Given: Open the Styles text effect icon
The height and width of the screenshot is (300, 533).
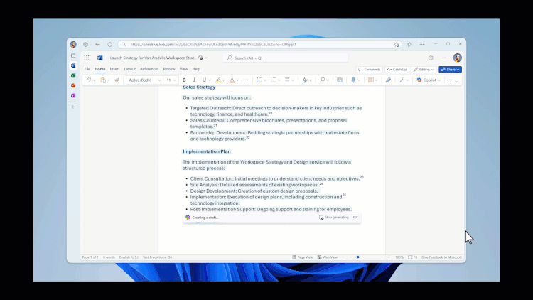Looking at the screenshot, I should tap(305, 80).
